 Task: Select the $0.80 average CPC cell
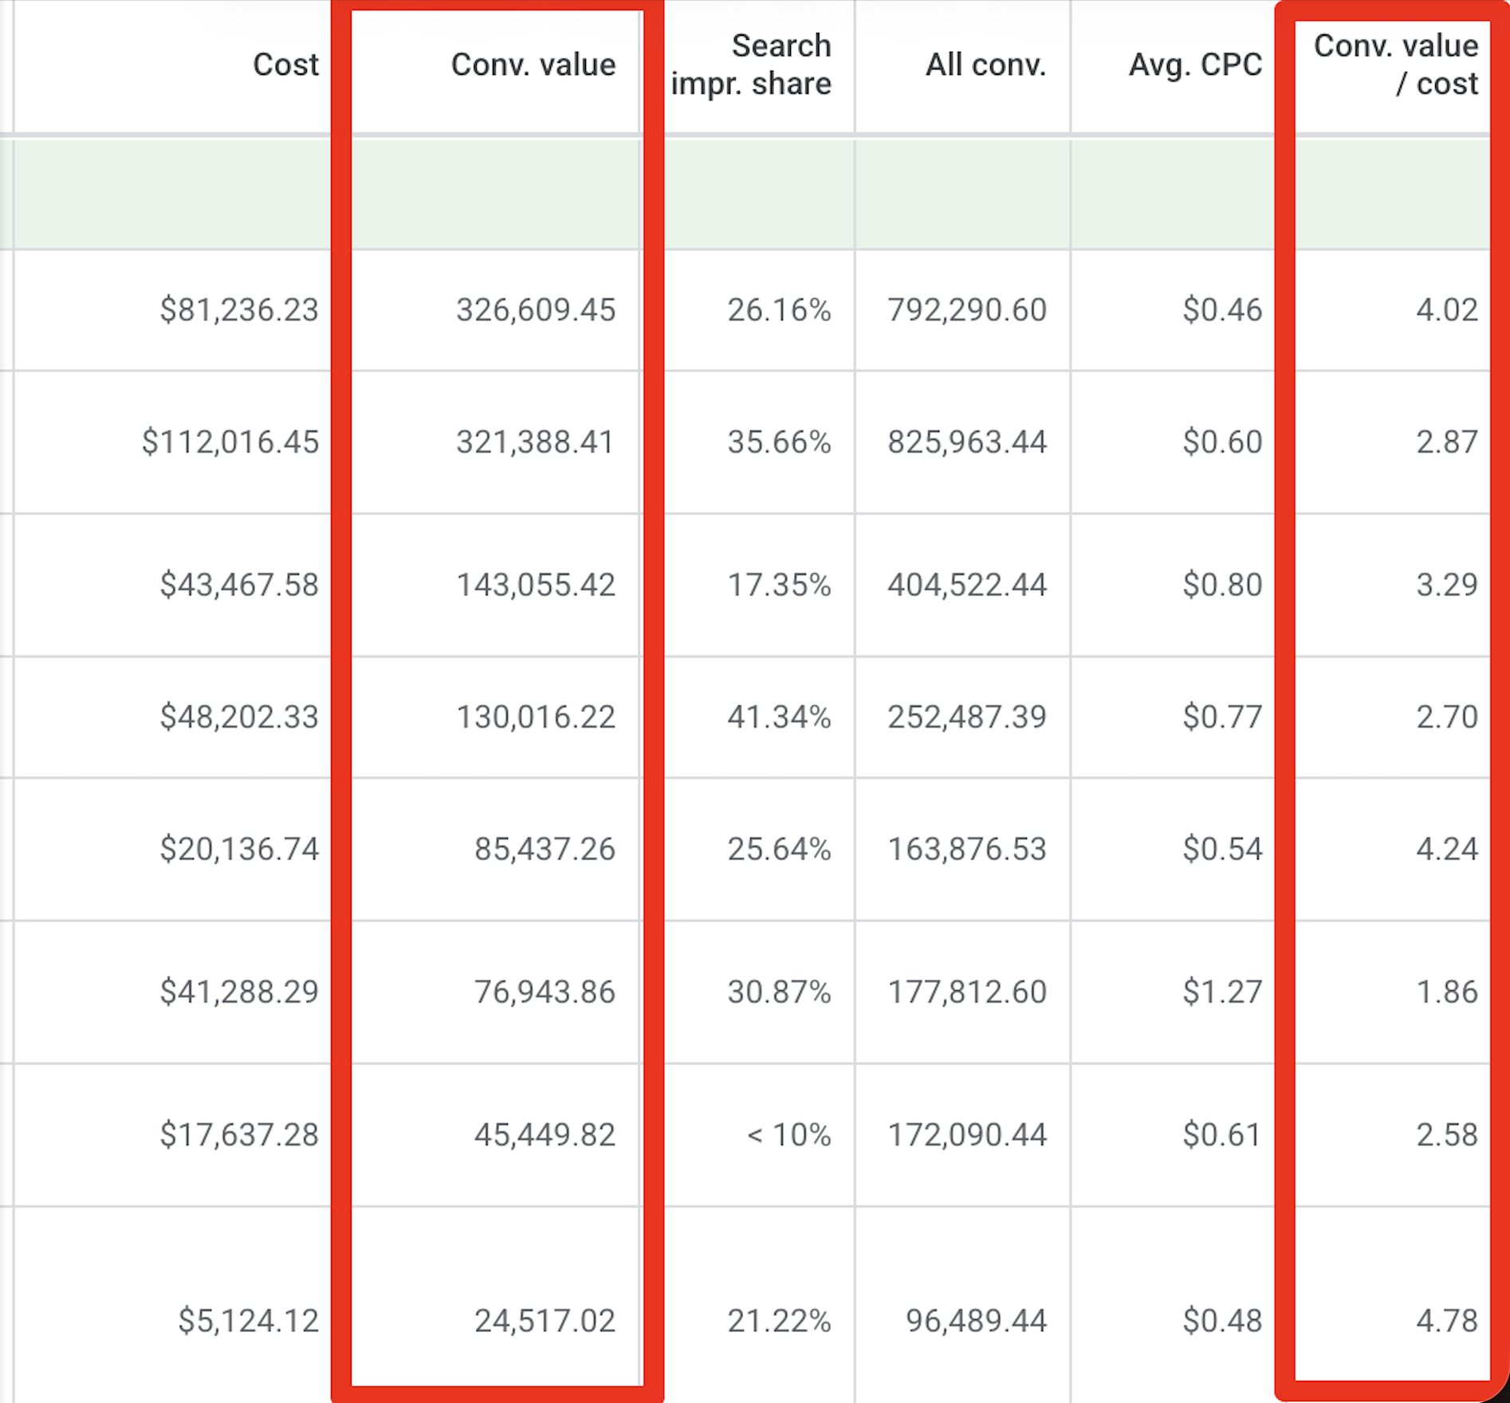point(1221,584)
